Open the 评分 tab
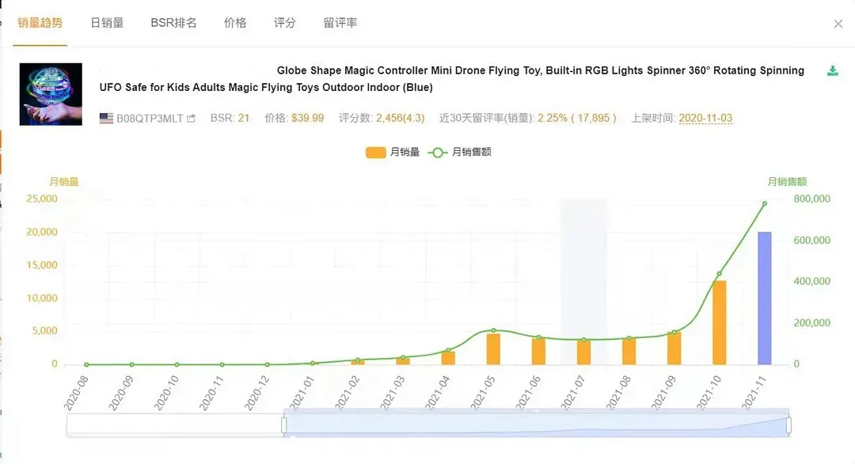 click(285, 23)
